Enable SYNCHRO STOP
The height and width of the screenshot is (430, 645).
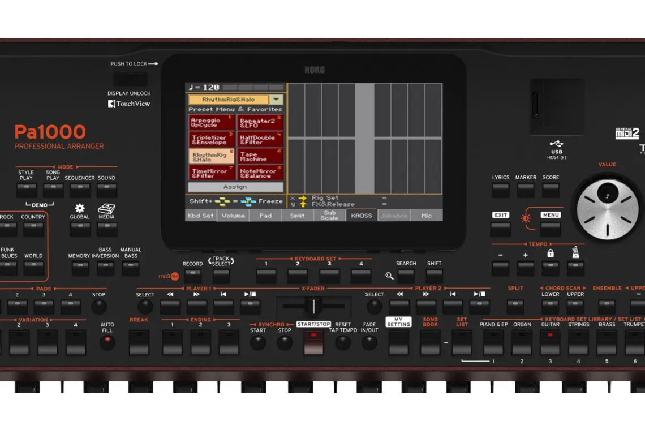pyautogui.click(x=284, y=342)
